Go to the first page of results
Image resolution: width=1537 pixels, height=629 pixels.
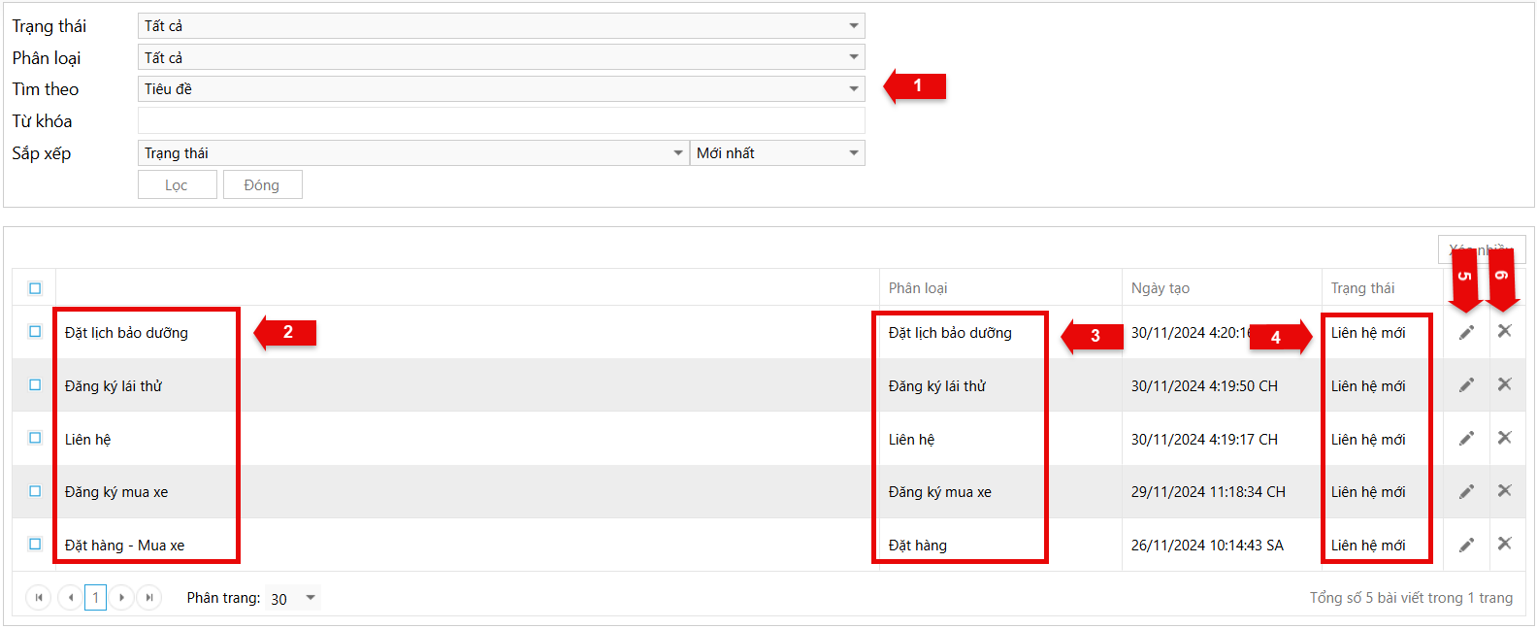pyautogui.click(x=39, y=598)
